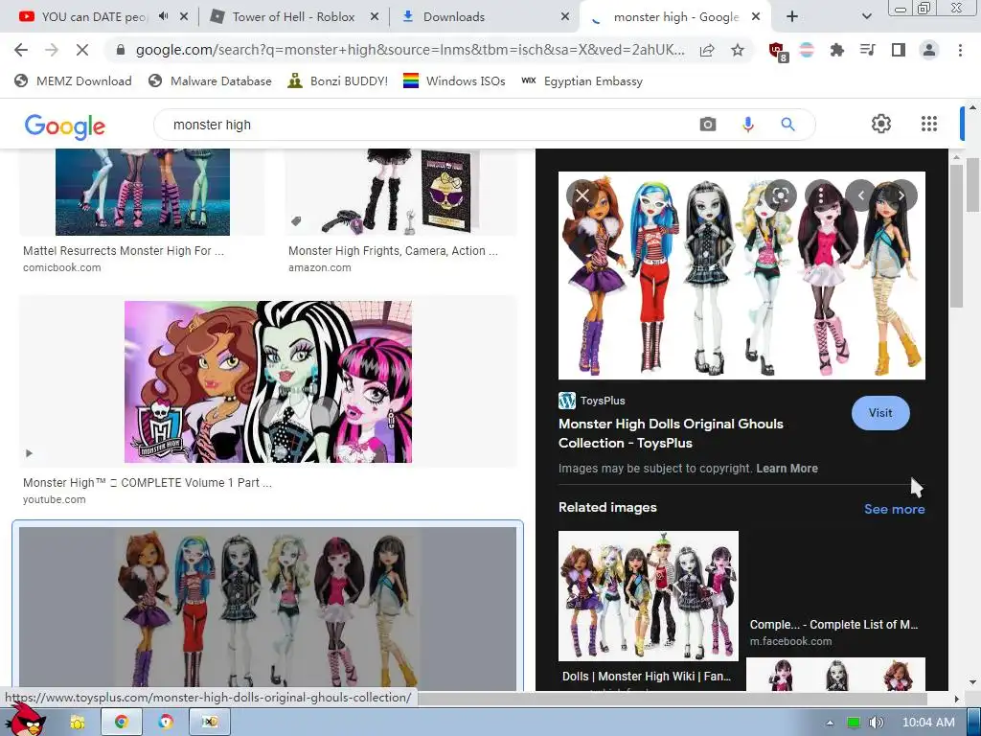The width and height of the screenshot is (981, 736).
Task: Open the uBlock Origin extension
Action: tap(778, 52)
